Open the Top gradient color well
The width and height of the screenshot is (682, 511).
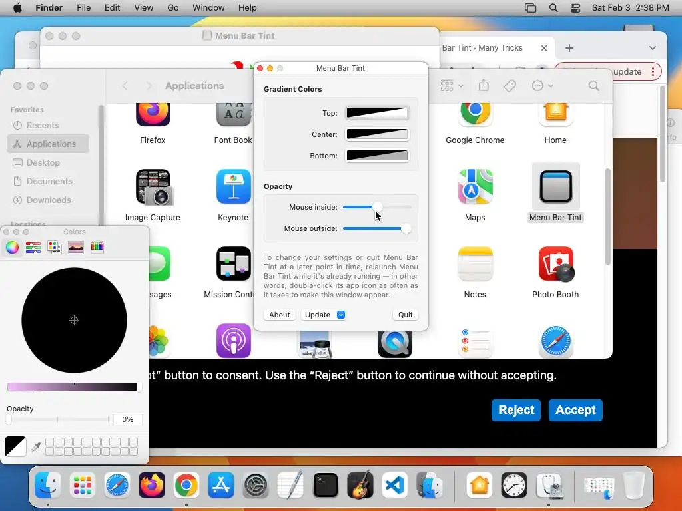click(377, 113)
